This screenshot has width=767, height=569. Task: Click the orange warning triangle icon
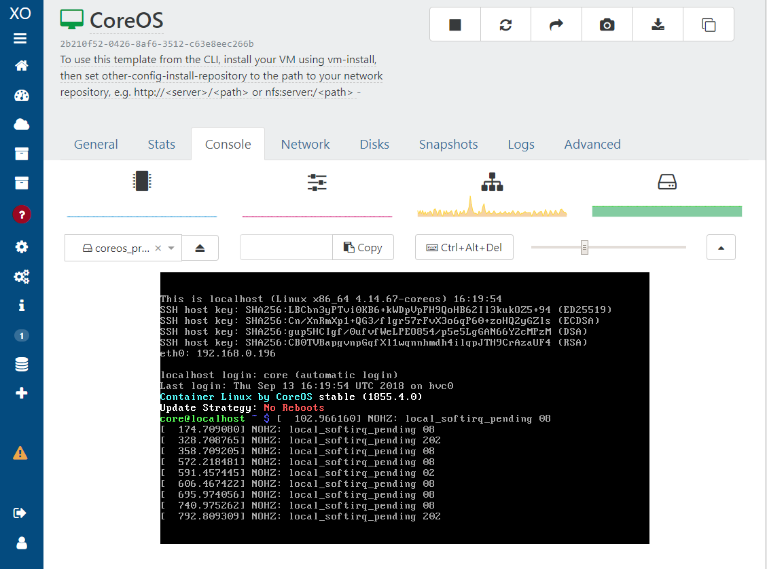coord(20,453)
